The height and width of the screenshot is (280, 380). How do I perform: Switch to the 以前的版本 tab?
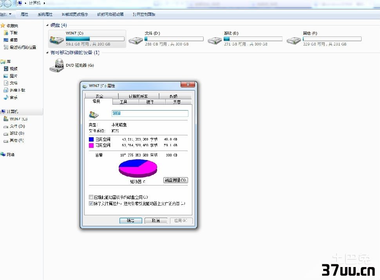click(x=138, y=96)
